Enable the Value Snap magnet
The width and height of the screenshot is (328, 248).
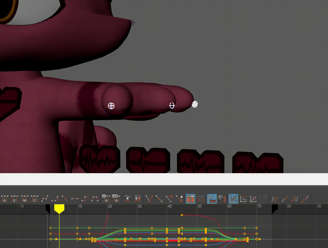coord(222,198)
